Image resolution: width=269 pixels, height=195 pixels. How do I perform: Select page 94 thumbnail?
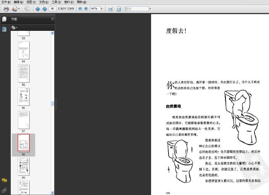24,50
